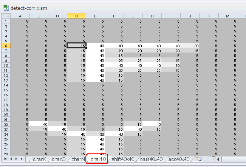Click active cell D6 containing 15
This screenshot has width=246, height=167.
coord(77,46)
